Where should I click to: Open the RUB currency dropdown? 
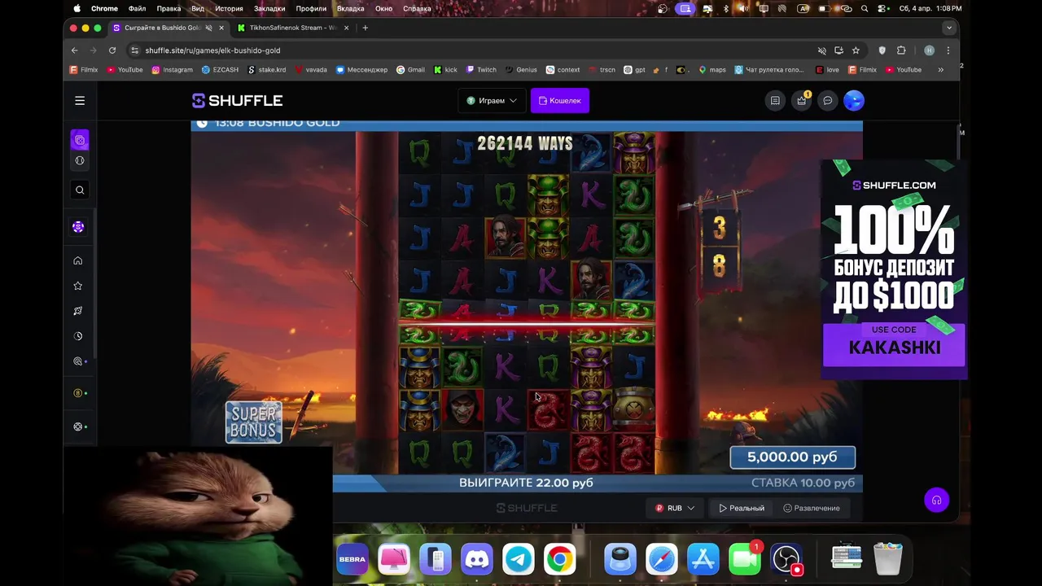pos(675,508)
